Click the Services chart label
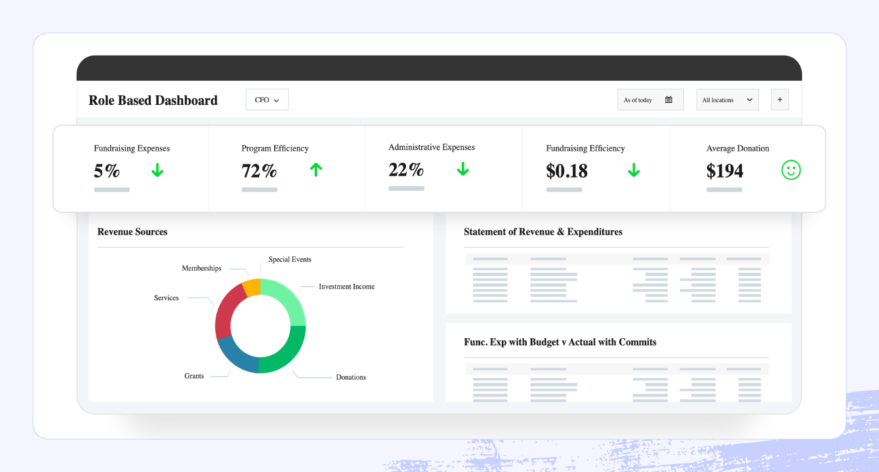Viewport: 879px width, 472px height. pyautogui.click(x=167, y=298)
